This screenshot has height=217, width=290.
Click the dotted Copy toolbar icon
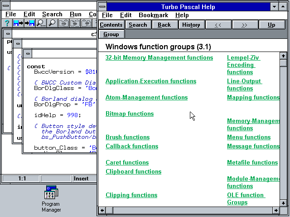tap(75, 23)
